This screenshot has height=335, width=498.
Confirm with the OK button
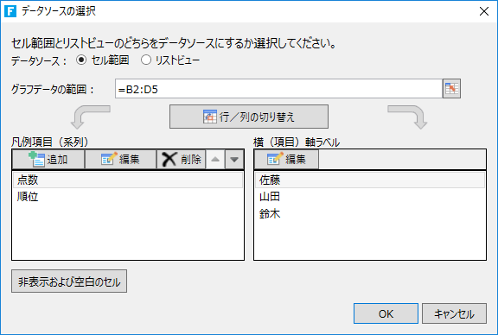pos(386,313)
